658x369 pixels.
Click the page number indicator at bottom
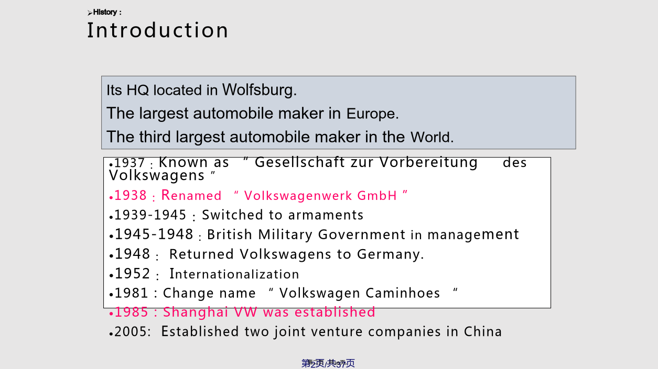click(328, 363)
